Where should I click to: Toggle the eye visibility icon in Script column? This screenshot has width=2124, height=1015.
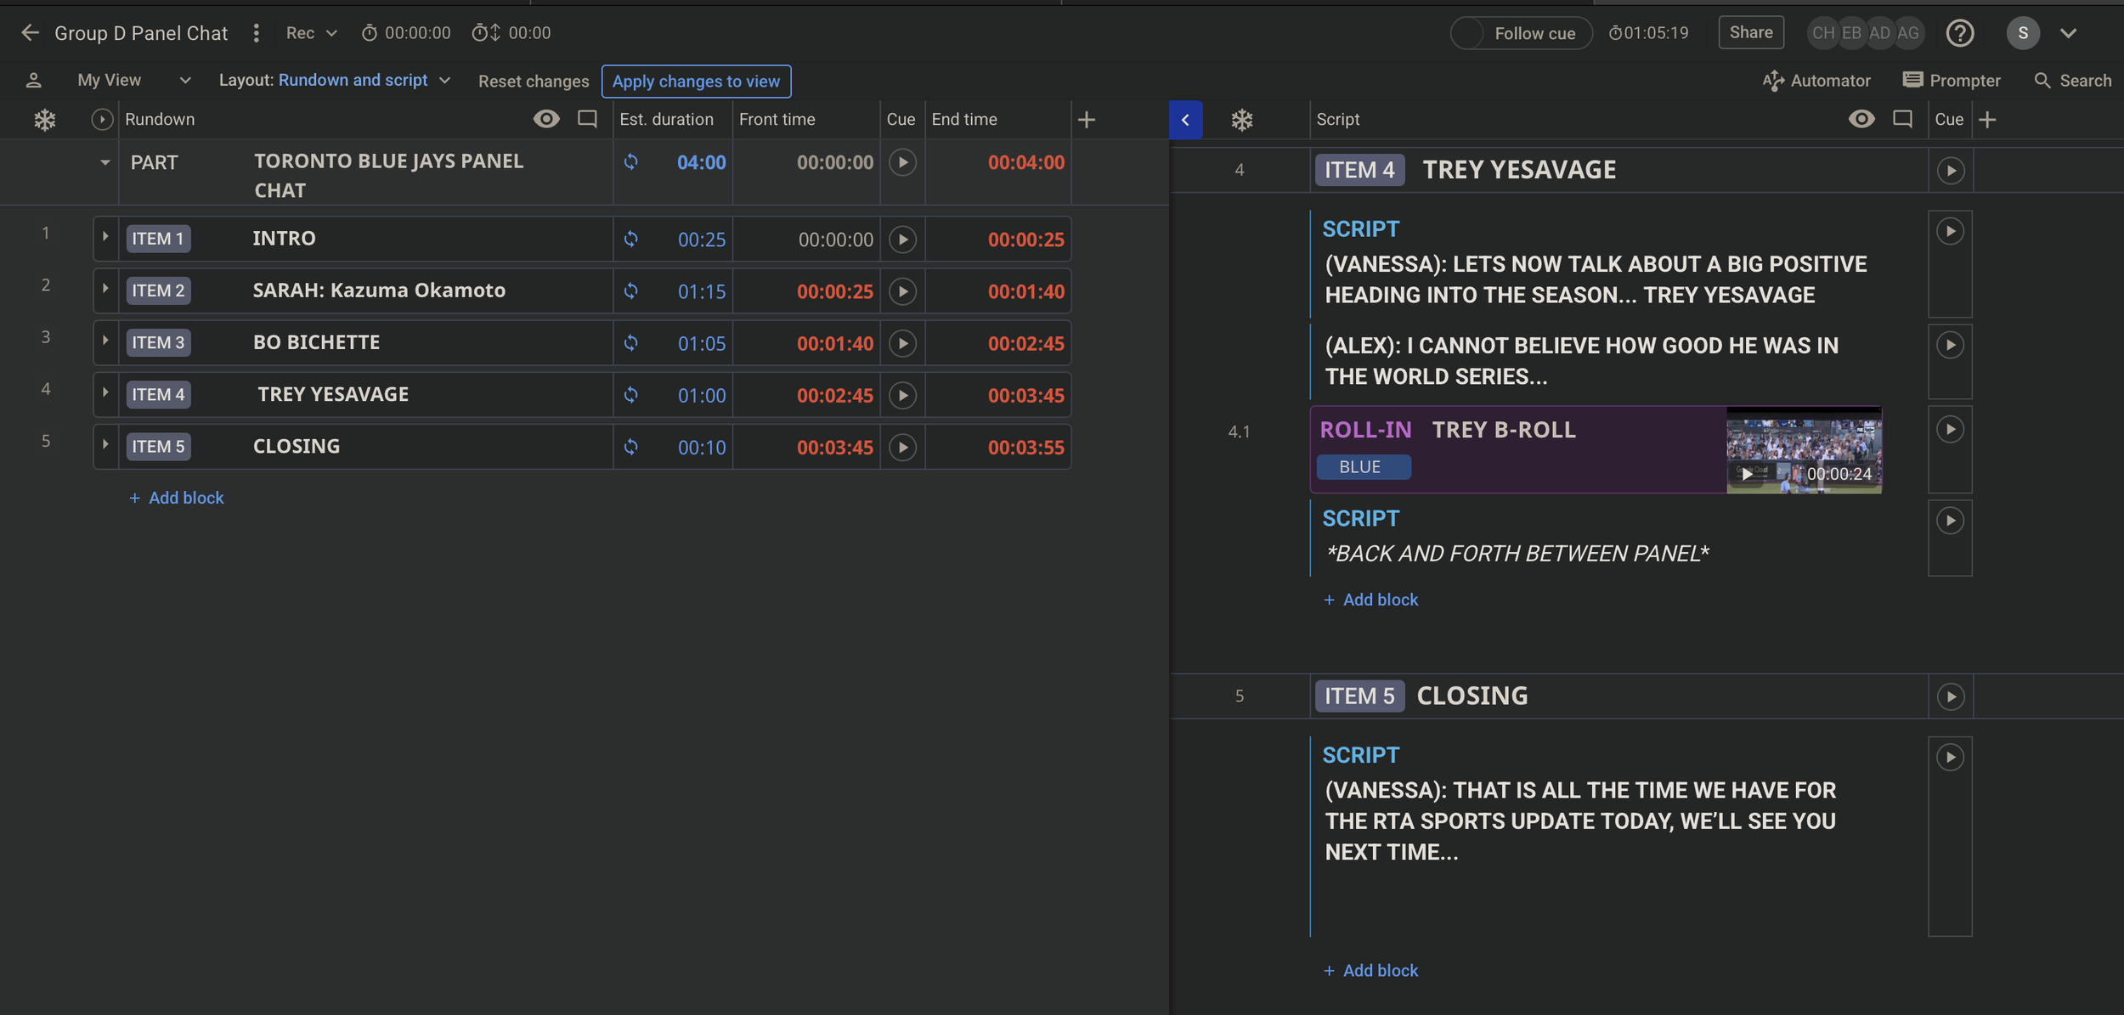tap(1861, 119)
